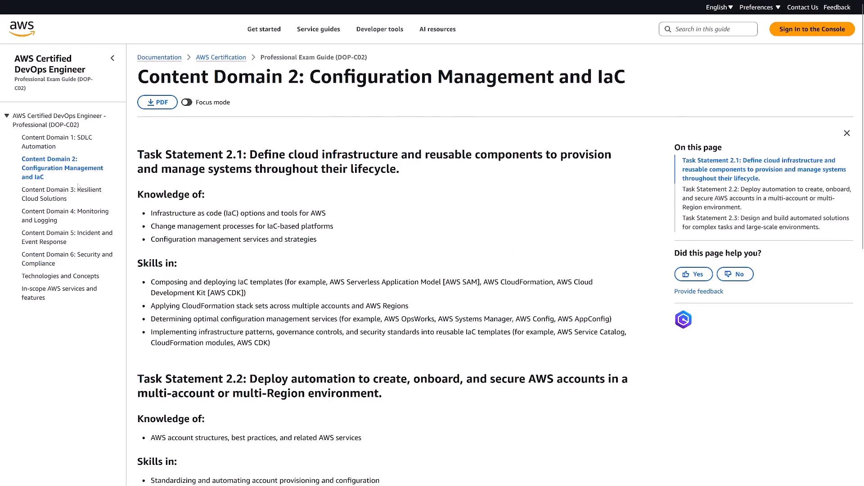This screenshot has width=864, height=486.
Task: Collapse the AWS Certified DevOps Engineer tree node
Action: click(7, 116)
